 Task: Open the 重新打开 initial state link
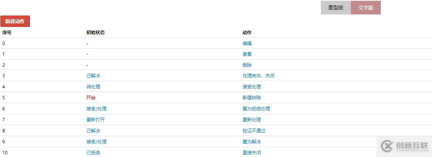pos(96,120)
